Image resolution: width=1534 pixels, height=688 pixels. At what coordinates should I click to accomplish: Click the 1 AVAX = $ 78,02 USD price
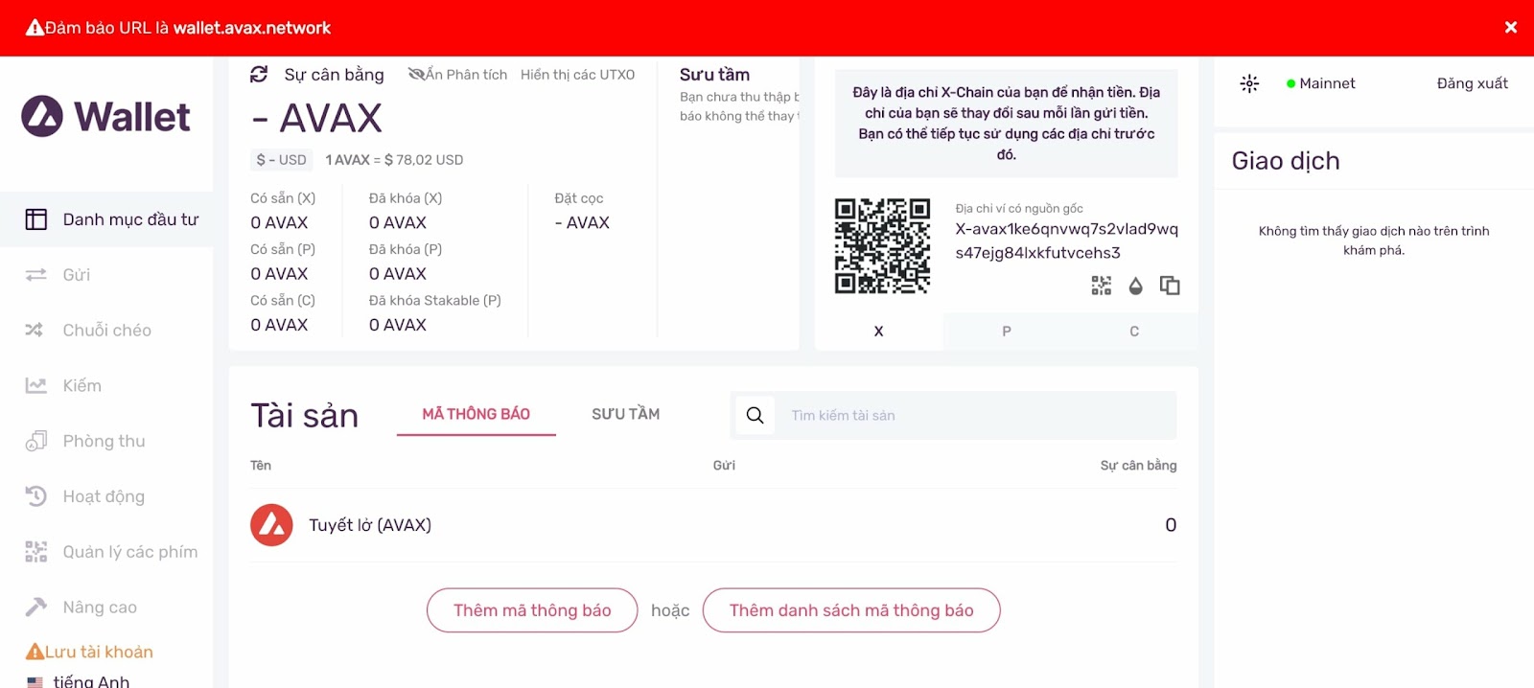click(x=394, y=160)
